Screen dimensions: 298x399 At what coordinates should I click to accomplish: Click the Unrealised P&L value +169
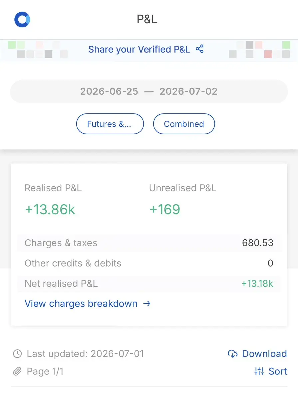pyautogui.click(x=165, y=209)
